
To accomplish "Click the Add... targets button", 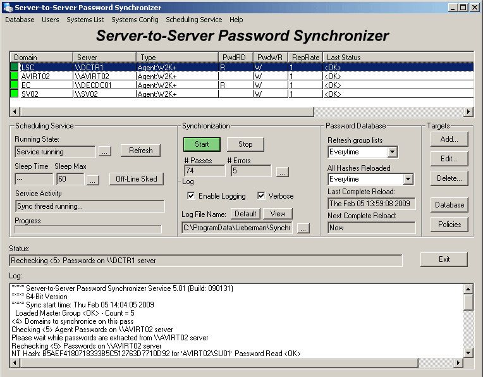I will tap(449, 139).
